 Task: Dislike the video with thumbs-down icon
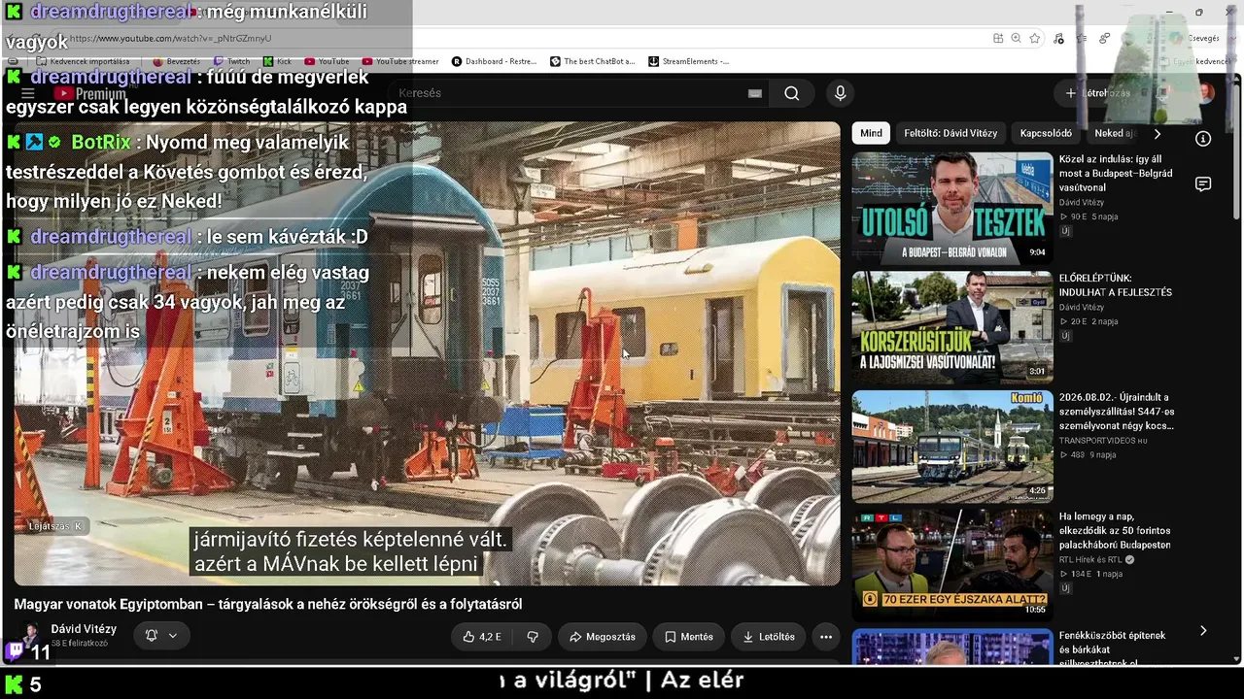[x=533, y=637]
